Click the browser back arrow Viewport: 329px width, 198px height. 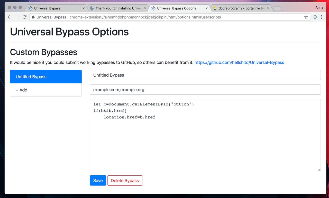10,17
